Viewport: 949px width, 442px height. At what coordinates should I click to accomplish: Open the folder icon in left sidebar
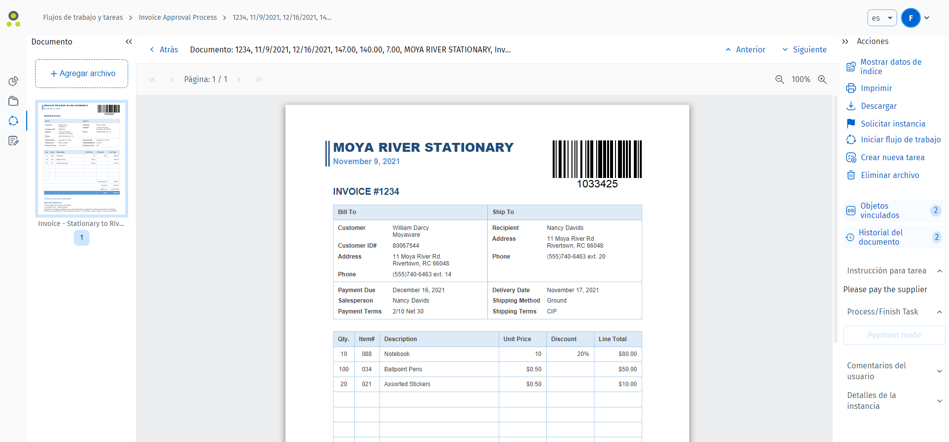pyautogui.click(x=13, y=101)
